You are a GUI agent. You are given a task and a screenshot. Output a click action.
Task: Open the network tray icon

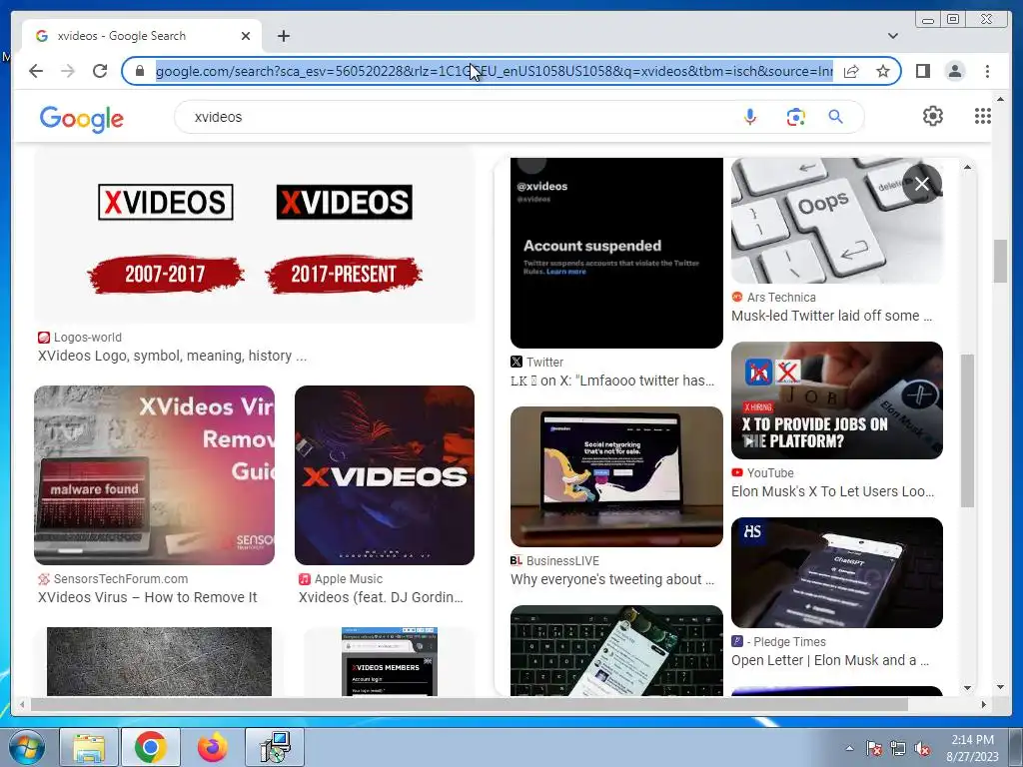click(898, 748)
